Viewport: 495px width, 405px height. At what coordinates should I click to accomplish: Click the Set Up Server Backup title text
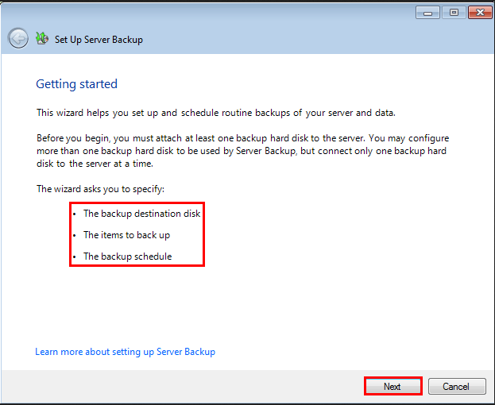(x=99, y=40)
